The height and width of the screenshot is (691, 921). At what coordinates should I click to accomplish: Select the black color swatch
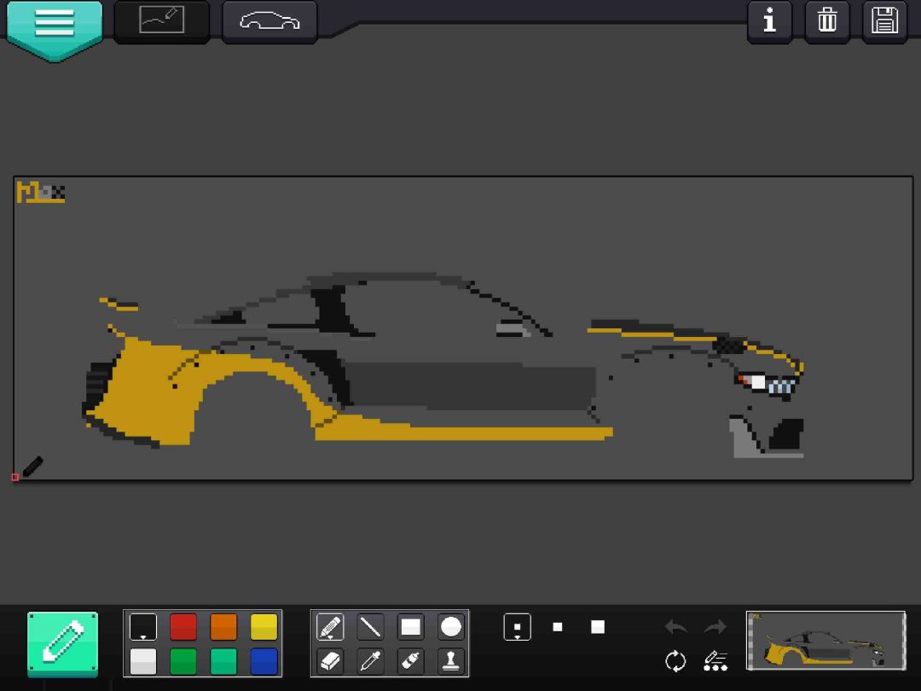tap(143, 627)
